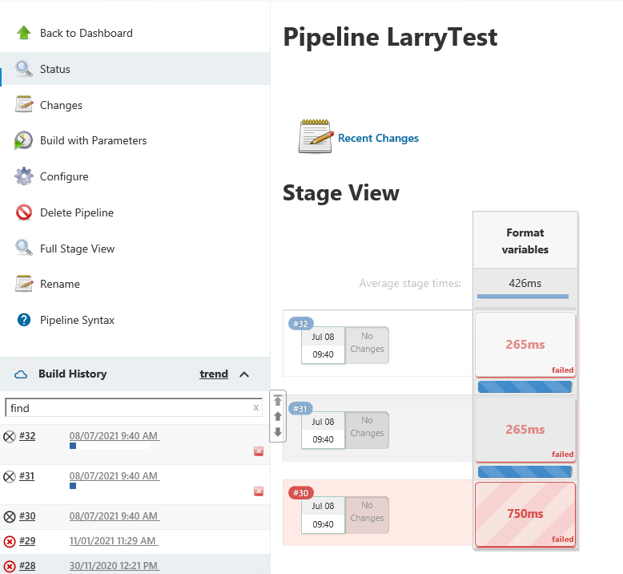623x574 pixels.
Task: Click the green Back to Dashboard arrow icon
Action: click(x=24, y=33)
